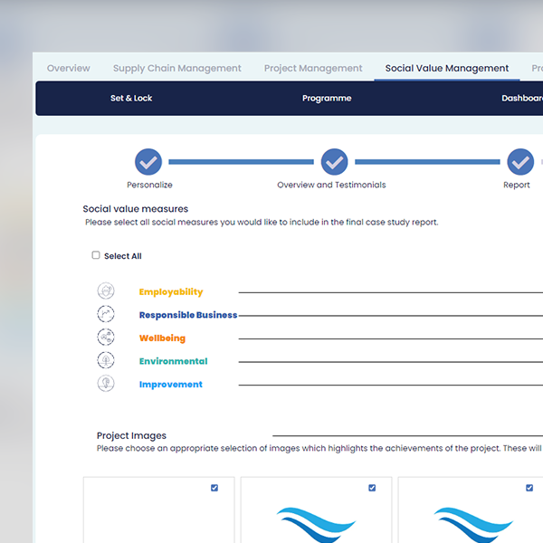Click the Overview and Testimonials label
This screenshot has height=543, width=543.
(x=331, y=185)
